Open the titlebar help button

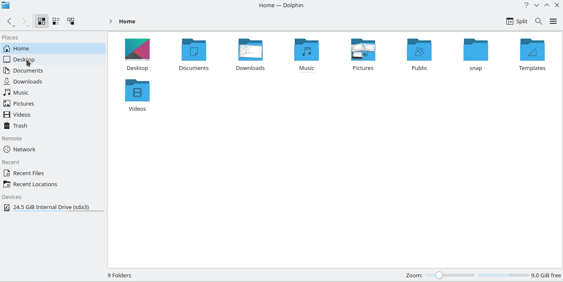(x=526, y=5)
